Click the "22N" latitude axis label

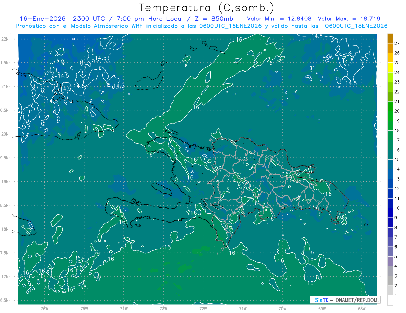[x=5, y=39]
